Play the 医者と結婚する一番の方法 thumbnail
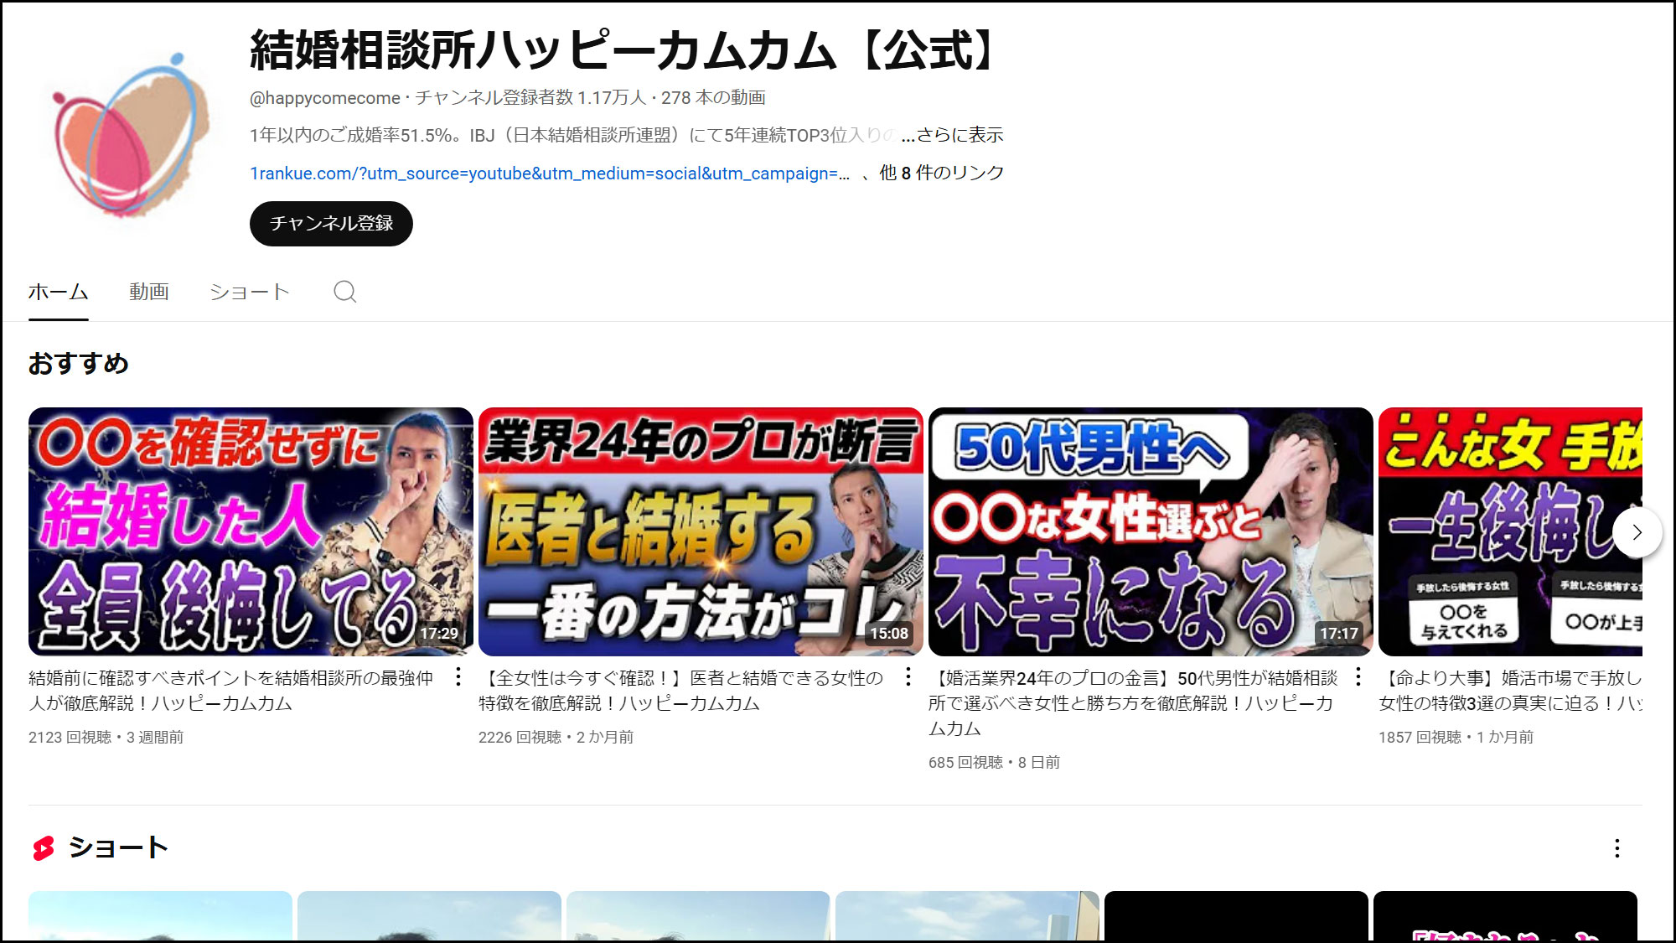 (x=701, y=531)
